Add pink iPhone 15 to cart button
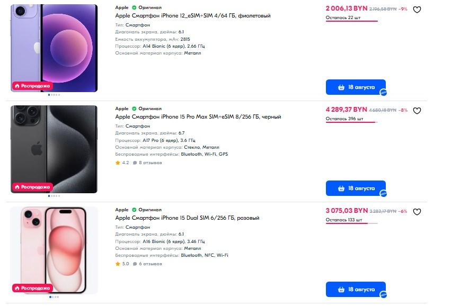469x306 pixels. coord(356,290)
